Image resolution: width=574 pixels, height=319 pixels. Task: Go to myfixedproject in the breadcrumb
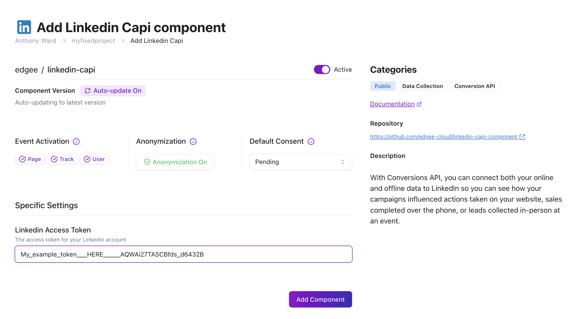click(x=93, y=41)
